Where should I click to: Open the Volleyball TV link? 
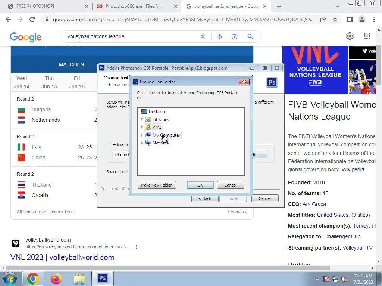[x=357, y=248]
